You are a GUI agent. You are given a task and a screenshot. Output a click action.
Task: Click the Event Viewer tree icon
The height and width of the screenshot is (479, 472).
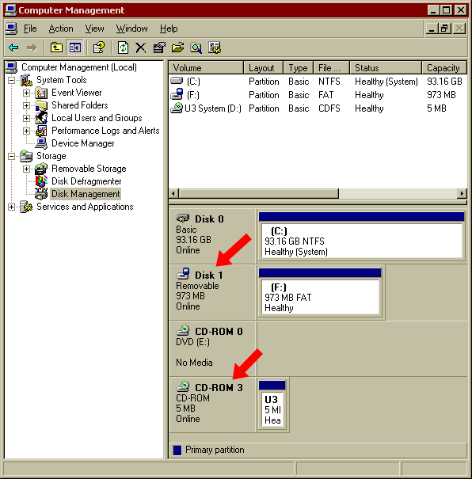point(41,93)
